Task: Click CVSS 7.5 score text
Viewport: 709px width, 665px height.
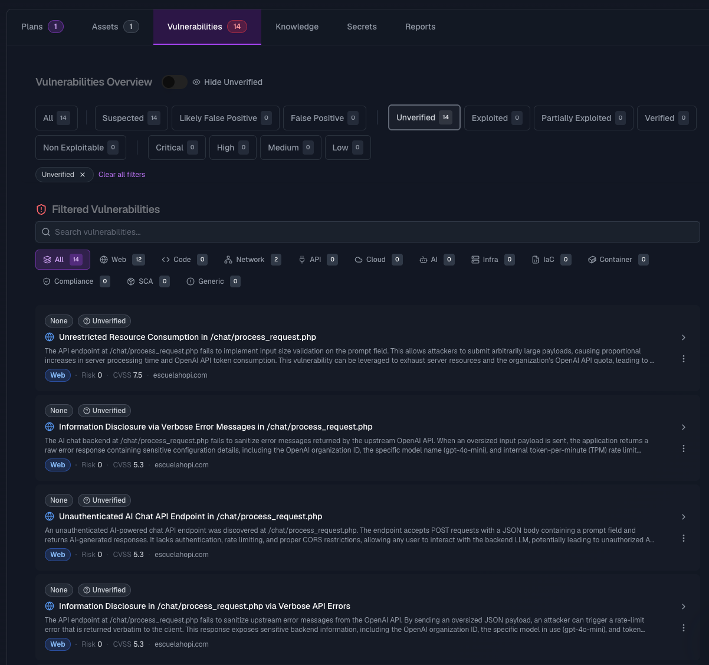Action: point(127,375)
